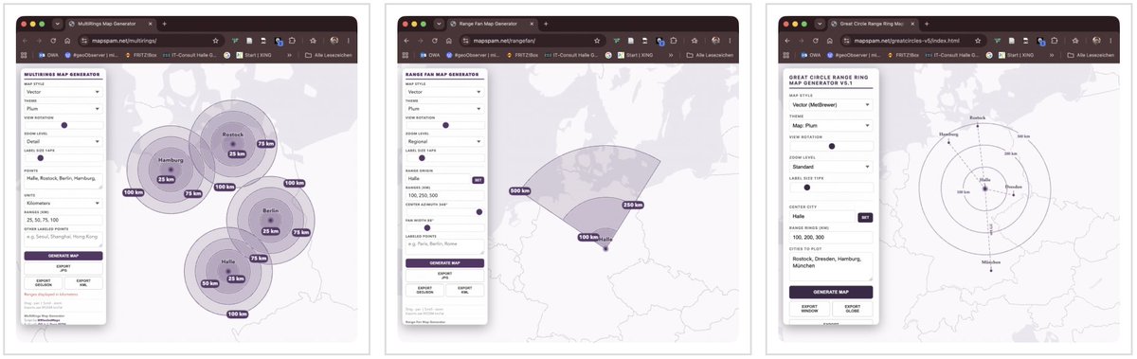Click Export JPG in MultiRings panel

63,269
